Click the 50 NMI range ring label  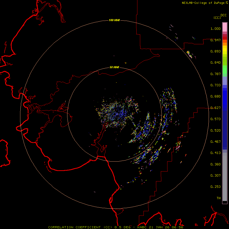click(114, 67)
